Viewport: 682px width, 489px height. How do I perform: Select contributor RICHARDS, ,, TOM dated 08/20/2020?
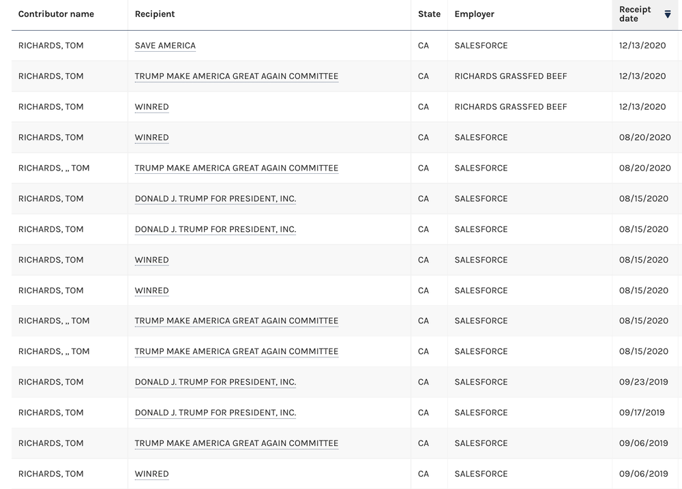[54, 168]
